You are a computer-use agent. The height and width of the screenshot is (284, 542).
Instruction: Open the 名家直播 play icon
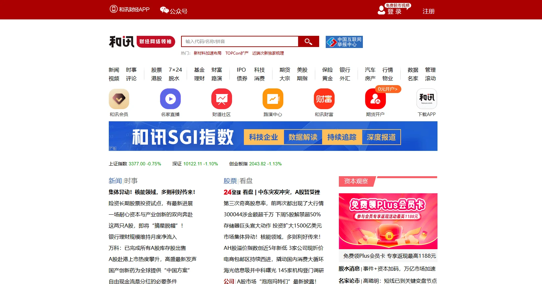(170, 99)
